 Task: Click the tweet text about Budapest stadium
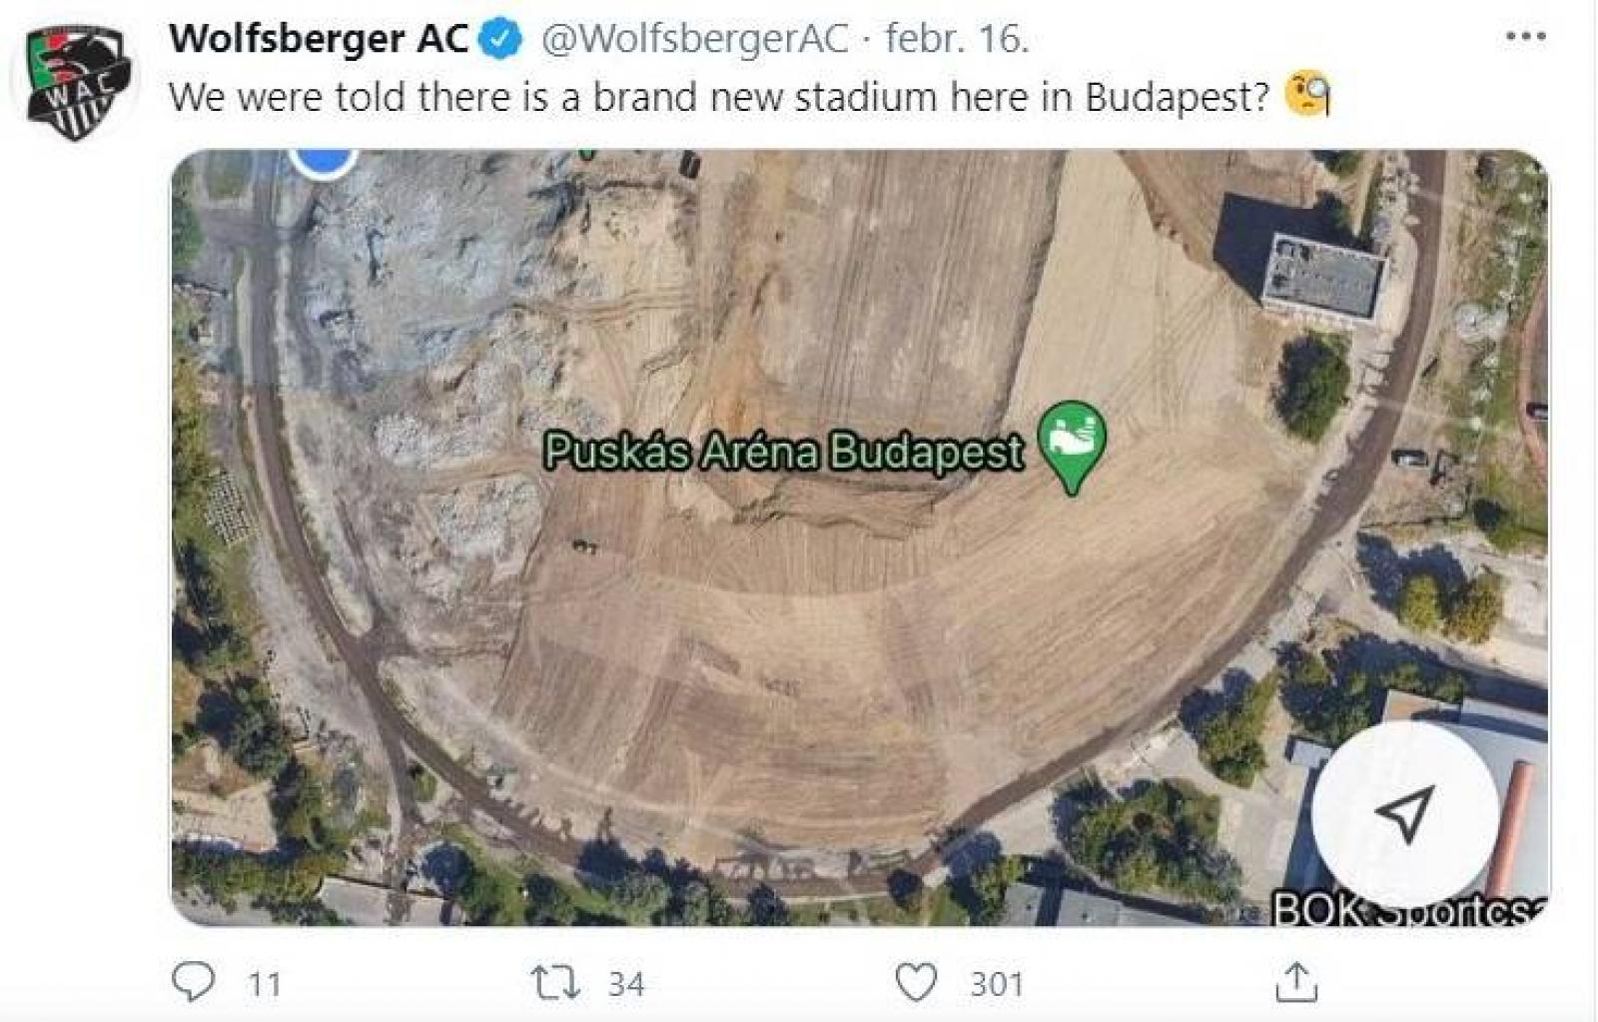point(719,97)
